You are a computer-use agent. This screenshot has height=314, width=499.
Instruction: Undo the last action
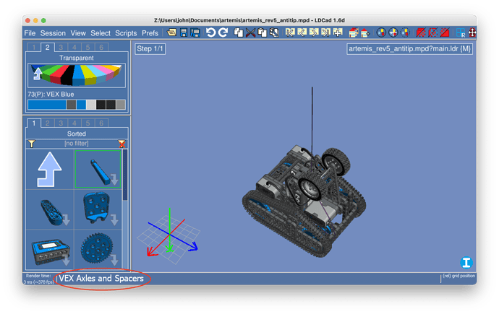click(210, 32)
